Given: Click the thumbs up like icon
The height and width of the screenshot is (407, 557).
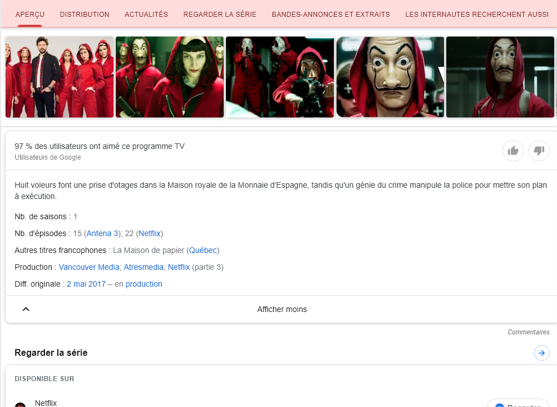Looking at the screenshot, I should point(513,151).
